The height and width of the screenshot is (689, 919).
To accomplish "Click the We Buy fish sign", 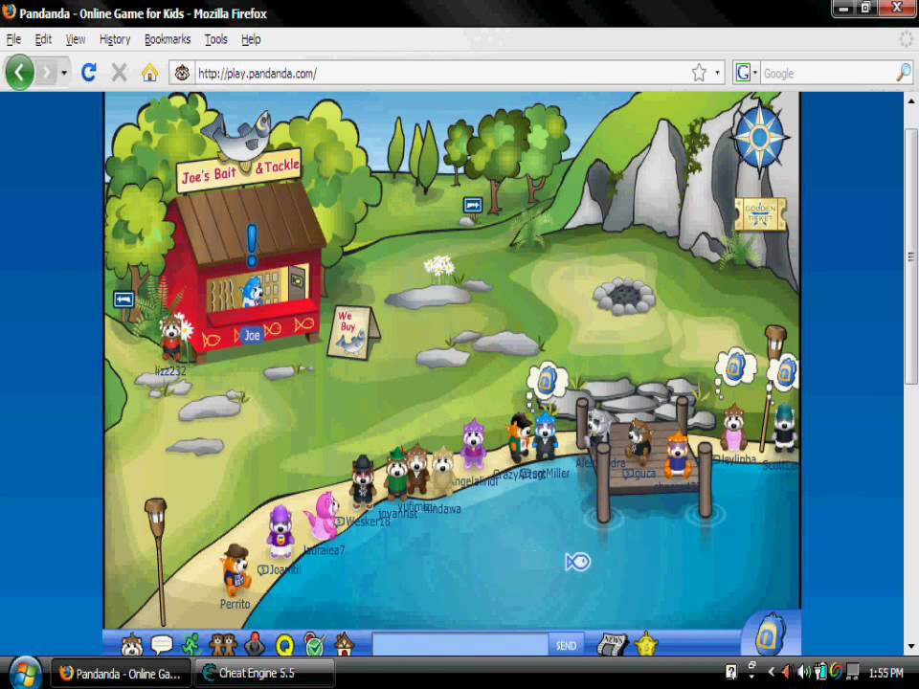I will pos(352,332).
